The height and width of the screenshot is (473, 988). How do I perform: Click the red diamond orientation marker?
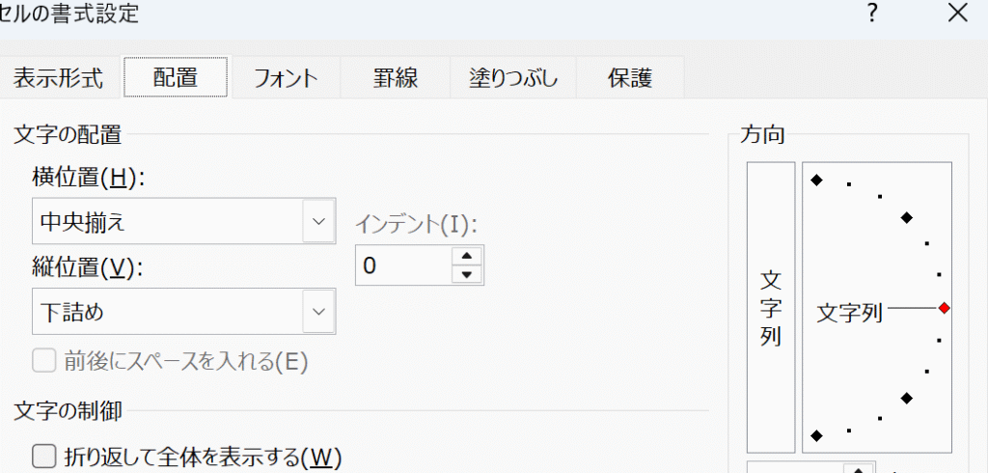coord(944,308)
